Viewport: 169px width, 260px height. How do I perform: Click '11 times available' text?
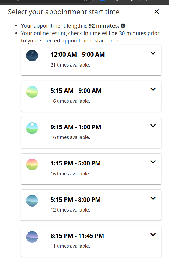tap(70, 246)
